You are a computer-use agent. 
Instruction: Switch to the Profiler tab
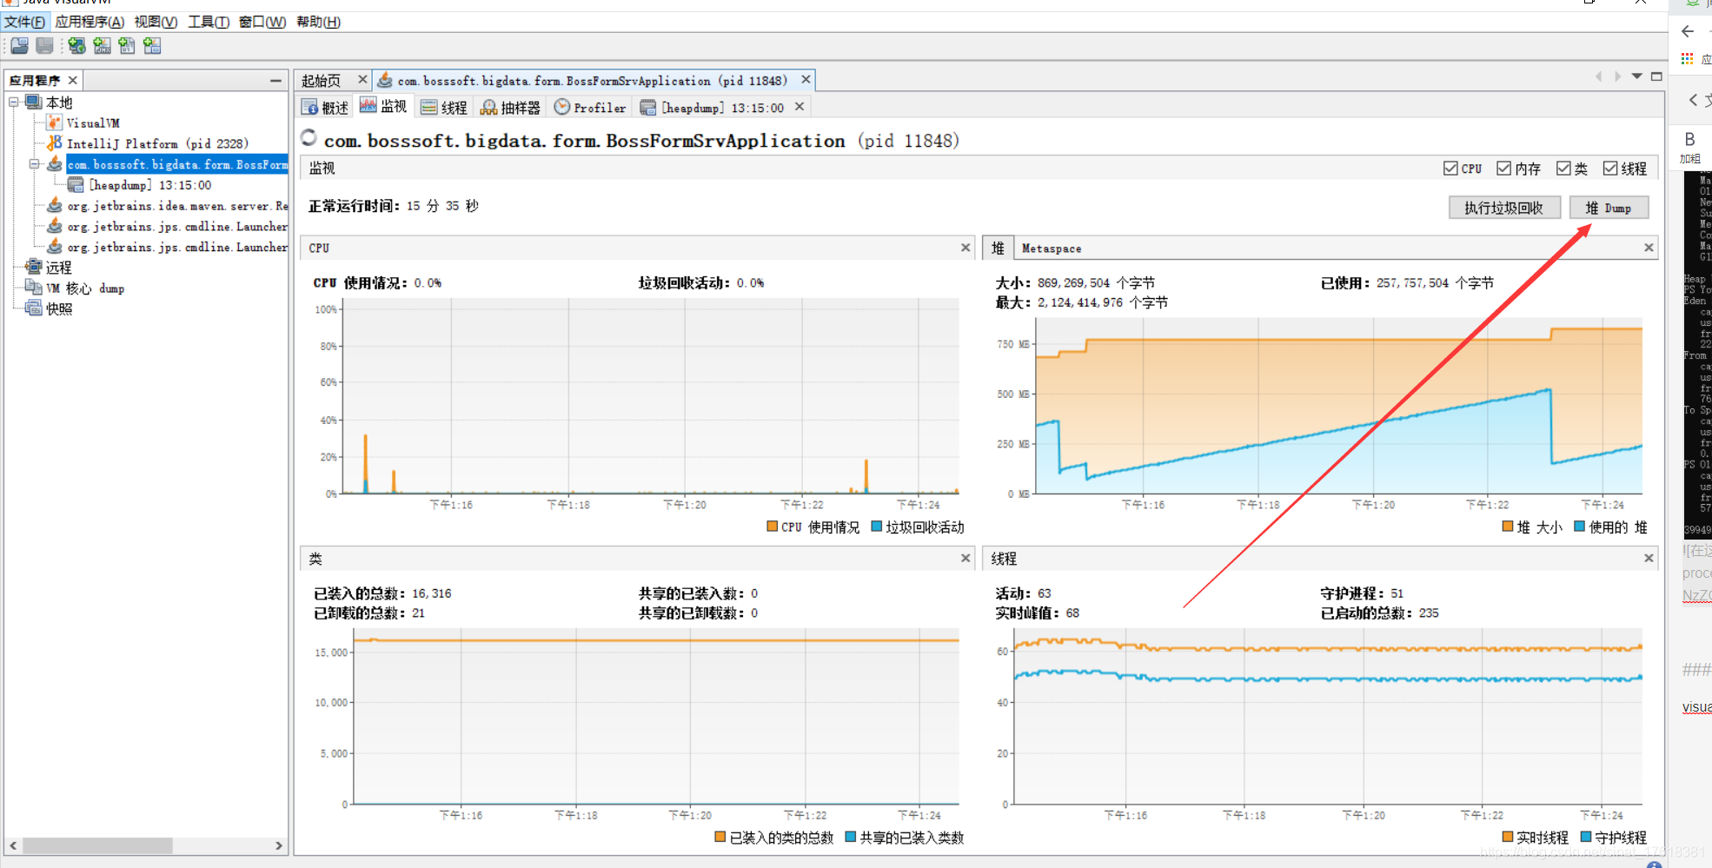click(x=591, y=107)
